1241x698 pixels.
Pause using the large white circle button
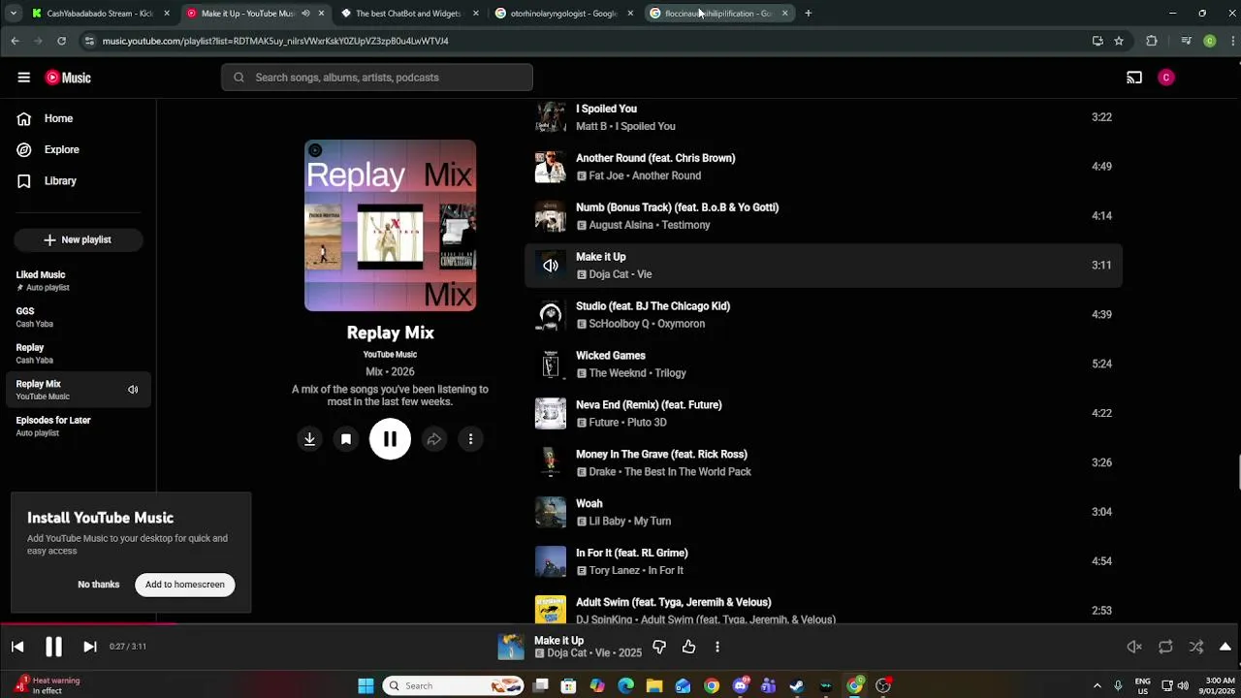[390, 439]
